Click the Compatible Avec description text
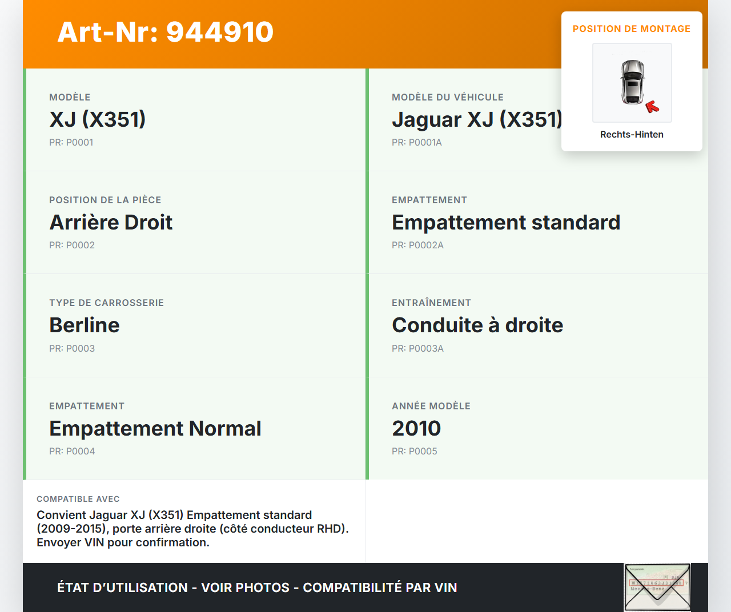 pyautogui.click(x=192, y=529)
